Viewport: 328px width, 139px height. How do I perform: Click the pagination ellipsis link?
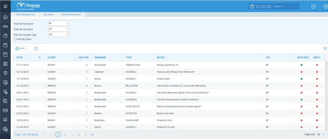72,135
